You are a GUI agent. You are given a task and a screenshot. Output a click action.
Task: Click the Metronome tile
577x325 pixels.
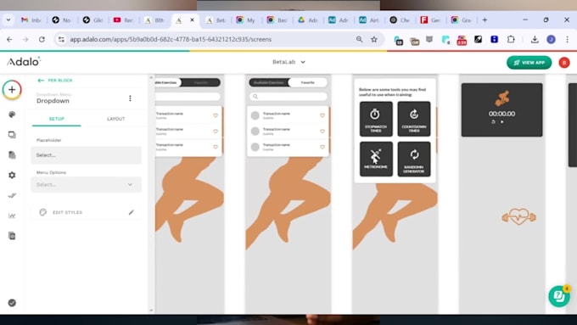pyautogui.click(x=376, y=159)
